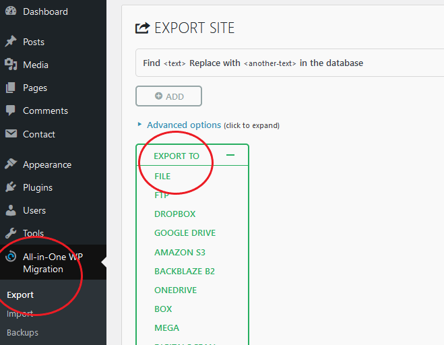This screenshot has height=345, width=444.
Task: Open Pages in admin sidebar
Action: point(35,88)
